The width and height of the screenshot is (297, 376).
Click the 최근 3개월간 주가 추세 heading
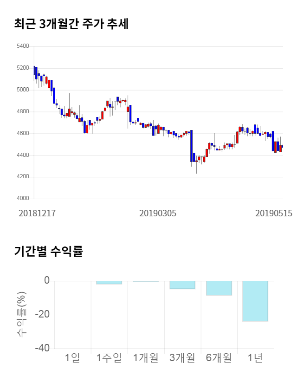71,24
